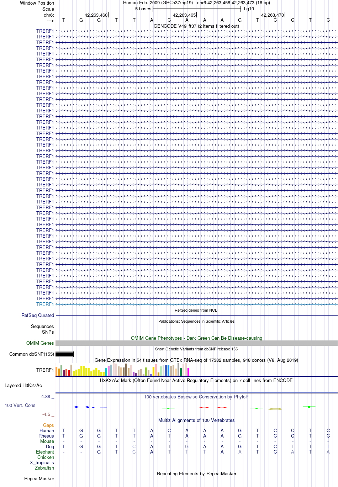The width and height of the screenshot is (338, 487).
Task: Click the dark green bar in GTEx chart
Action: point(181,372)
